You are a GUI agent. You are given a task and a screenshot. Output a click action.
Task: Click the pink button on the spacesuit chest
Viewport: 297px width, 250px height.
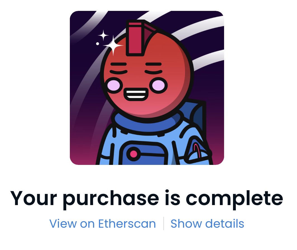click(x=134, y=154)
